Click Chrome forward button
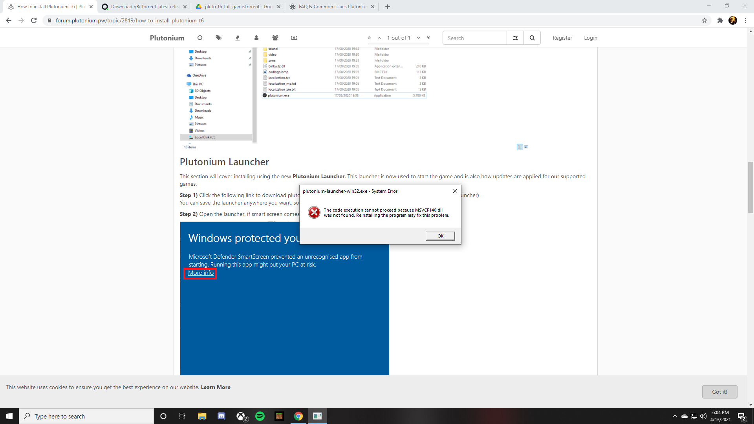The height and width of the screenshot is (424, 754). coord(21,20)
